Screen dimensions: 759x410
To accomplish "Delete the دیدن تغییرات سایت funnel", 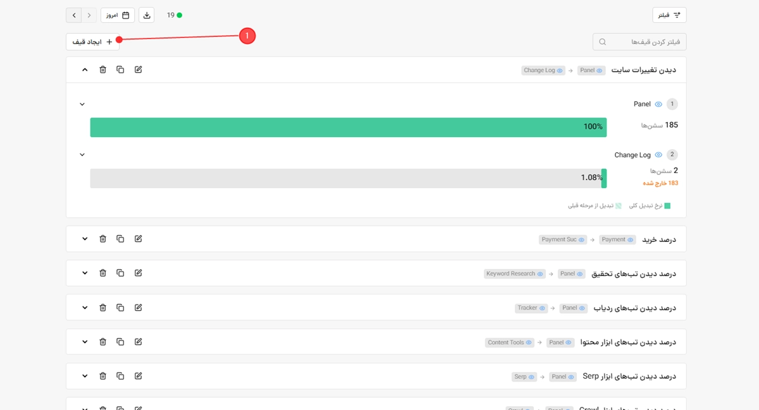I will (102, 69).
